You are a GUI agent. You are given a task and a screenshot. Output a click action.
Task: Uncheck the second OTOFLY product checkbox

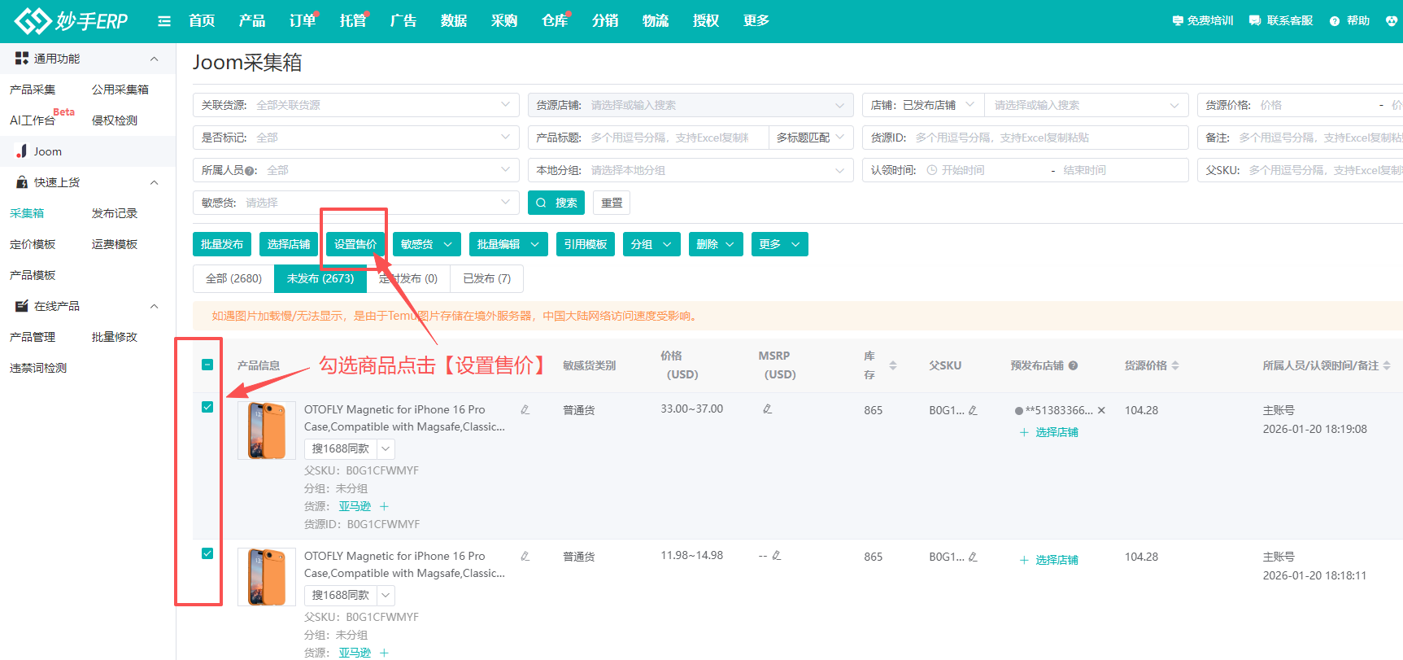pos(207,553)
